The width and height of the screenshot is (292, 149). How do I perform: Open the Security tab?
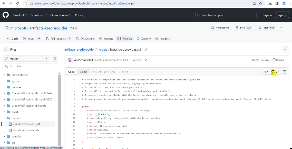(x=144, y=39)
